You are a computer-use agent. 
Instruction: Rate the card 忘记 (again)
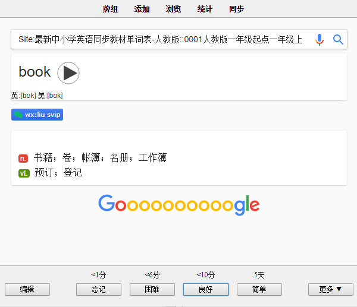(x=99, y=289)
